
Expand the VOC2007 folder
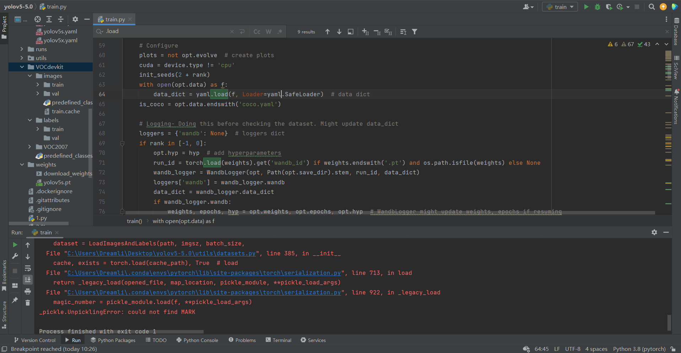tap(30, 147)
